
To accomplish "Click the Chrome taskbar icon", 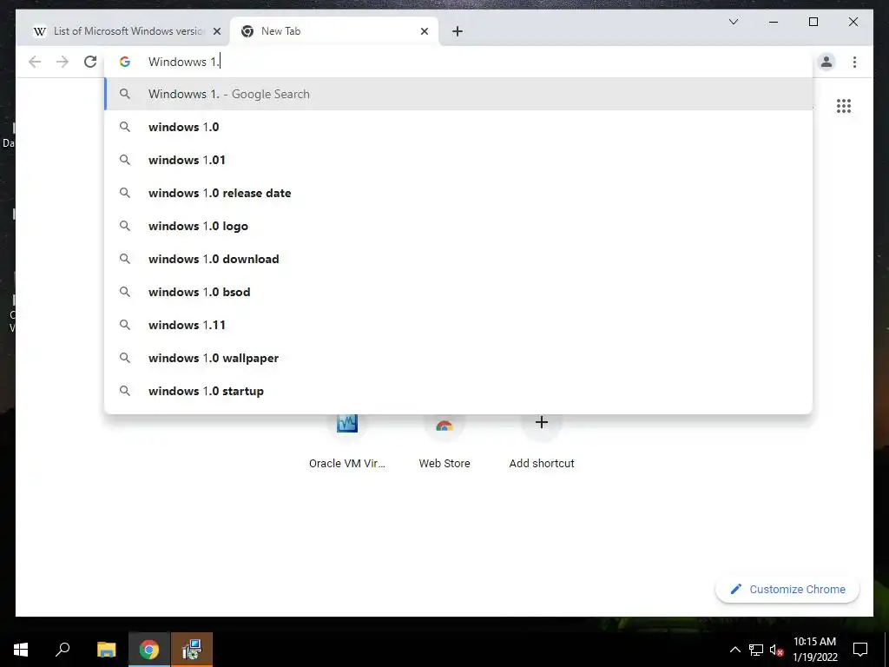I will point(148,650).
